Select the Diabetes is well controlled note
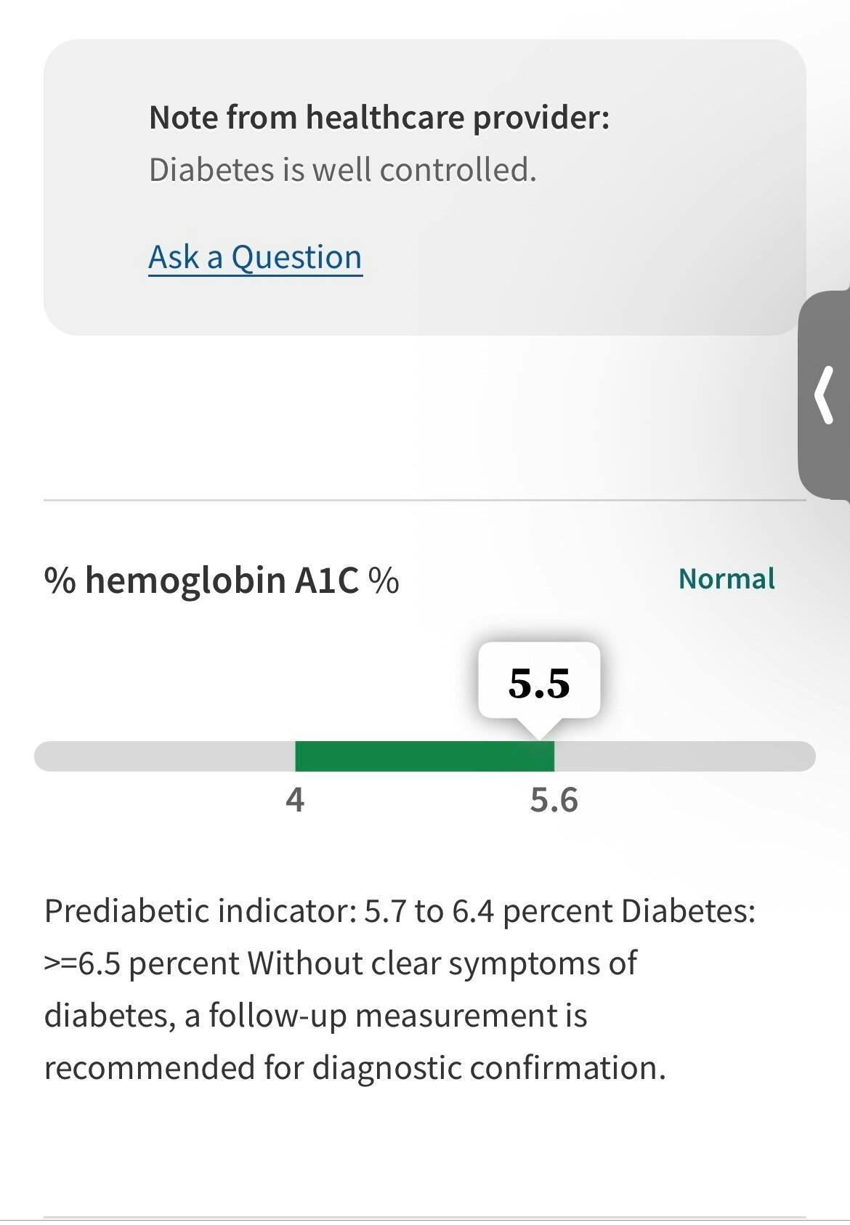 click(342, 170)
